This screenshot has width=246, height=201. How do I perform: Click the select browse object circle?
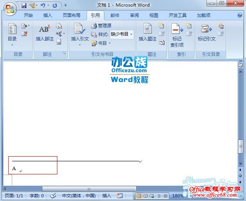tap(240, 176)
